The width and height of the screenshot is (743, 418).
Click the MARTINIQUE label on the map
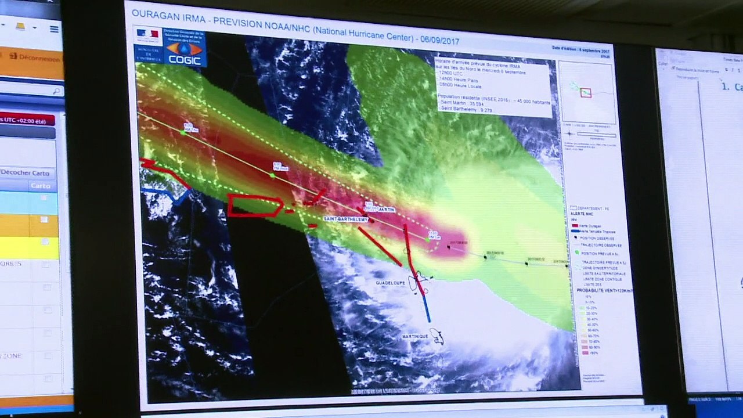(x=415, y=337)
